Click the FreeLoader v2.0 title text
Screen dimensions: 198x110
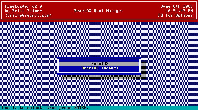(23, 6)
